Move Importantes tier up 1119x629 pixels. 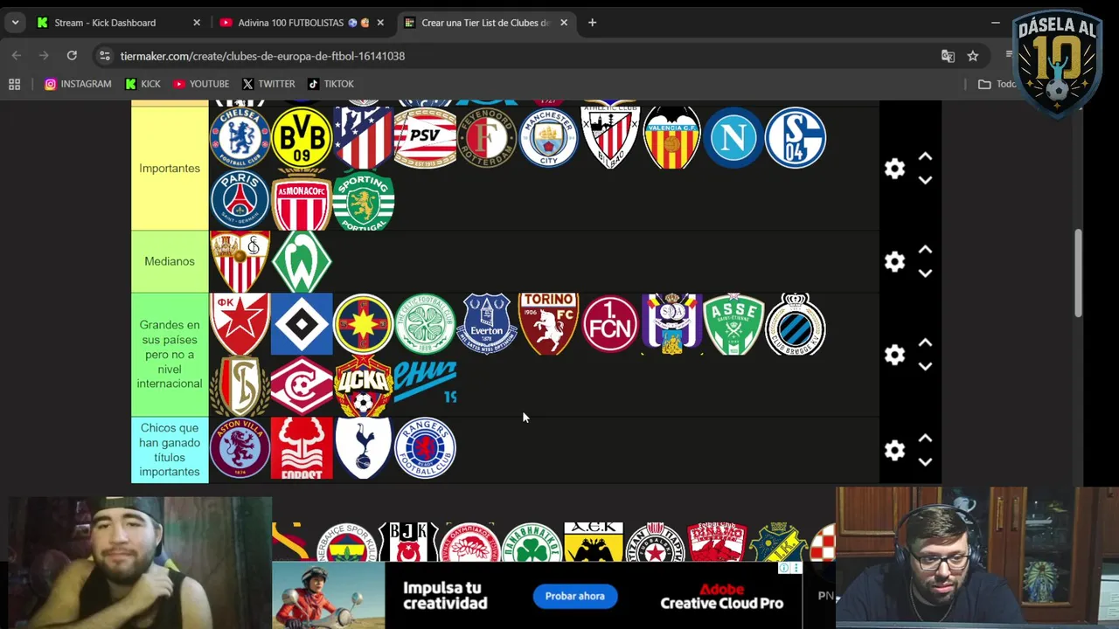coord(925,157)
